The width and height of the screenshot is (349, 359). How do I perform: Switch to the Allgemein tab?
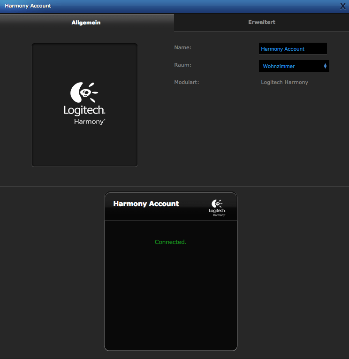click(87, 23)
